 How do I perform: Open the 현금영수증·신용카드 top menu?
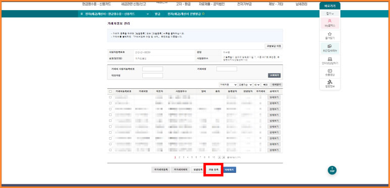[x=96, y=4]
